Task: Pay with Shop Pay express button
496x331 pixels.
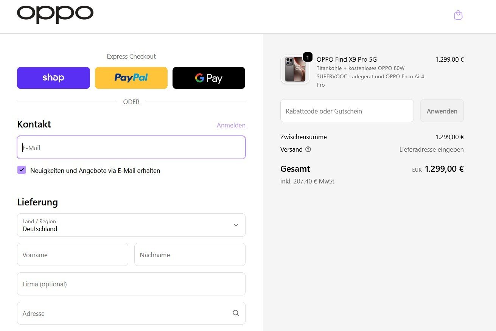Action: [x=53, y=78]
